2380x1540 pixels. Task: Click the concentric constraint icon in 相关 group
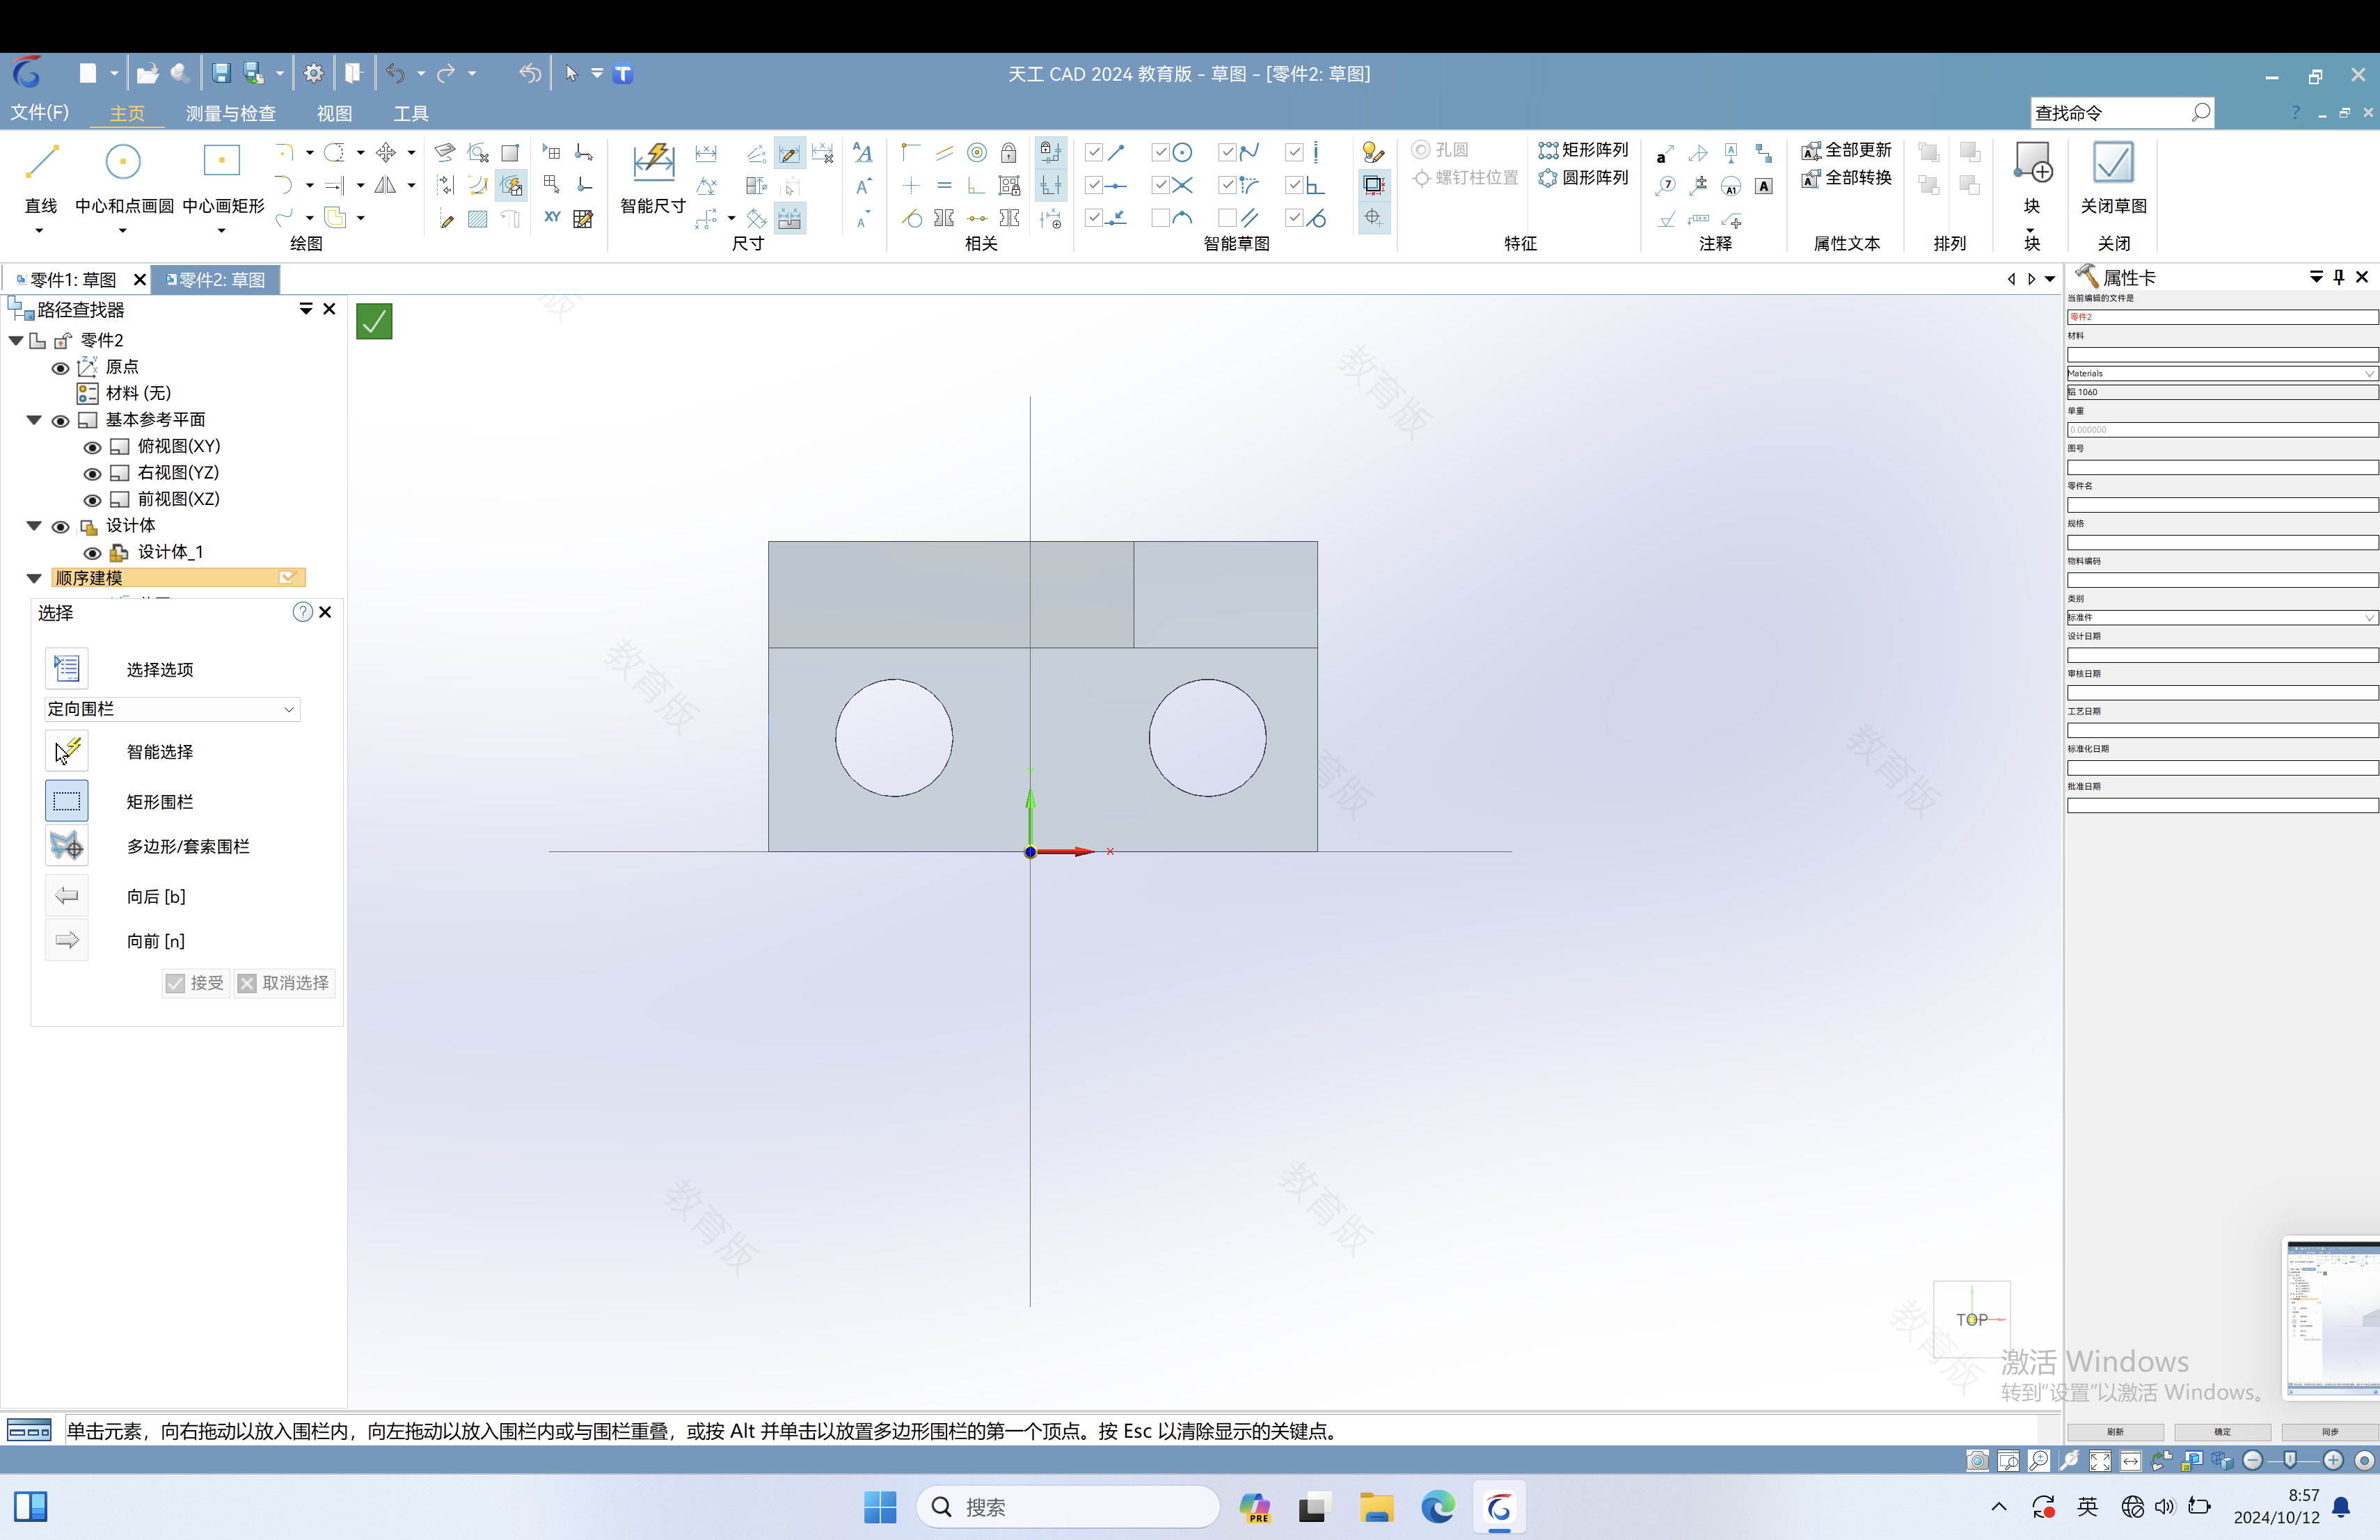(977, 152)
